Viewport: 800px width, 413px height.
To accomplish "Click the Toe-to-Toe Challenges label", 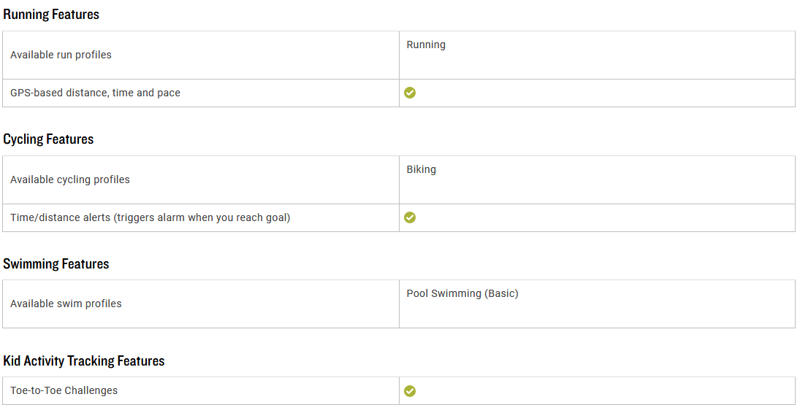I will pyautogui.click(x=64, y=390).
